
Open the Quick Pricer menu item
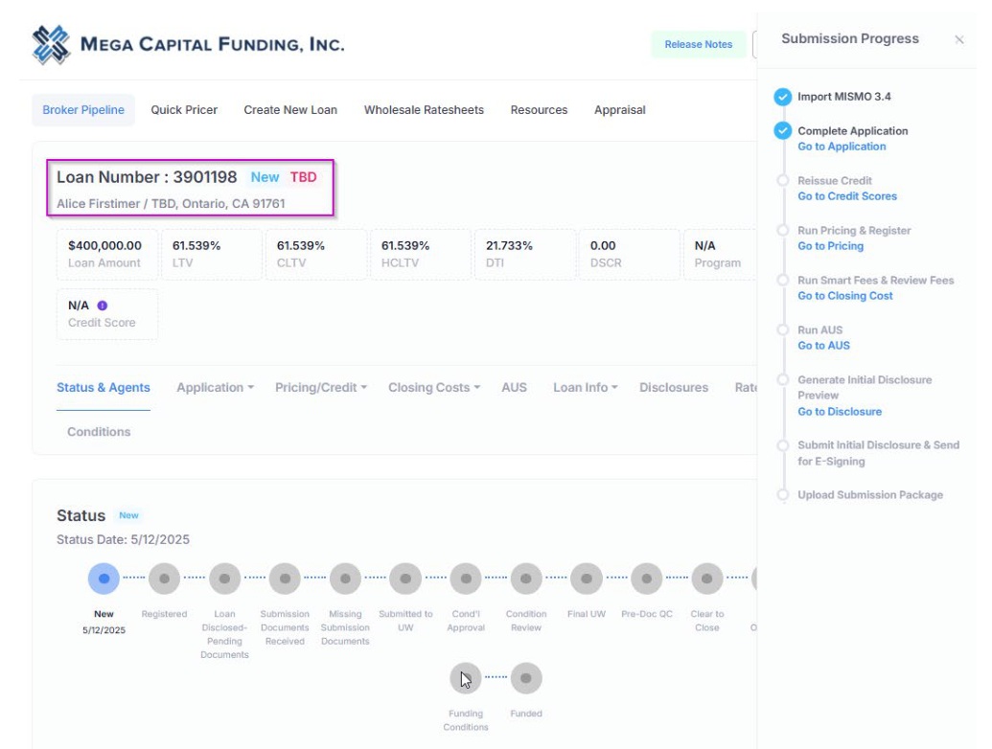[x=184, y=110]
